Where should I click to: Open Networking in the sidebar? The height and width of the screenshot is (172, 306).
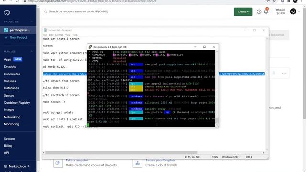pos(12,117)
